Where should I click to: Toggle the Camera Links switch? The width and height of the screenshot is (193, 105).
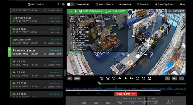coord(71,4)
